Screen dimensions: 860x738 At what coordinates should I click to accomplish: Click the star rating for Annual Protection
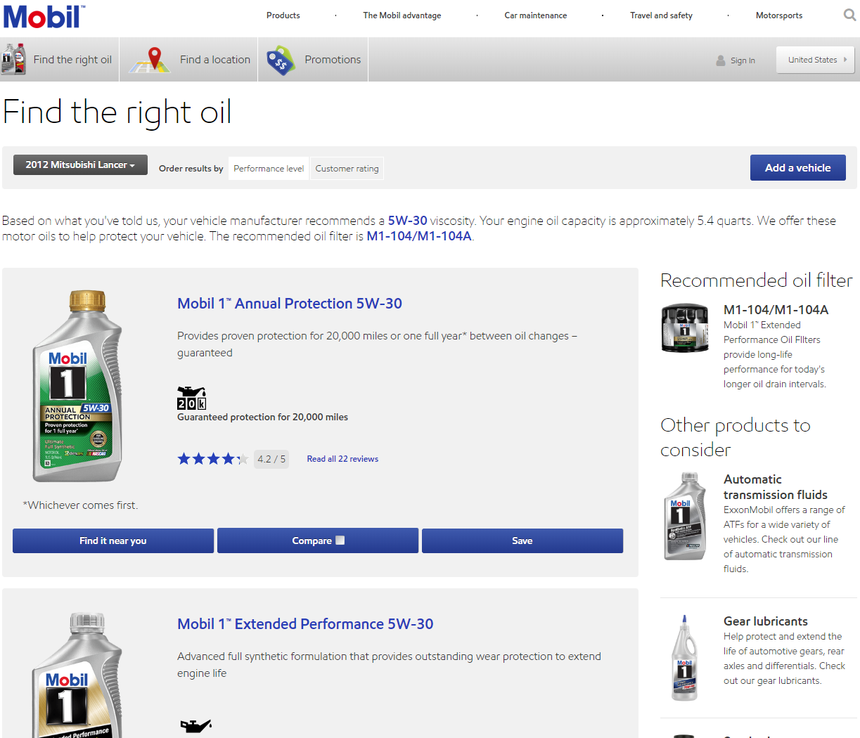pos(213,459)
